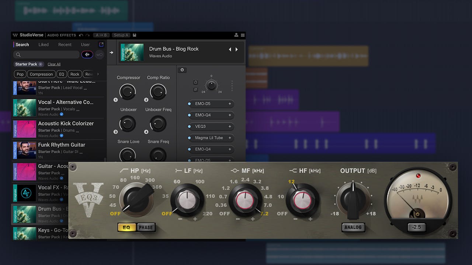Click the magnifier icon in the search field
472x265 pixels.
[x=18, y=55]
